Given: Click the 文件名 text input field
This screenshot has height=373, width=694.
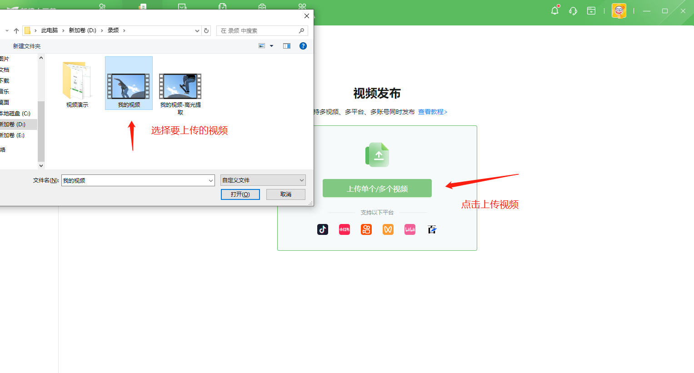Looking at the screenshot, I should tap(135, 180).
